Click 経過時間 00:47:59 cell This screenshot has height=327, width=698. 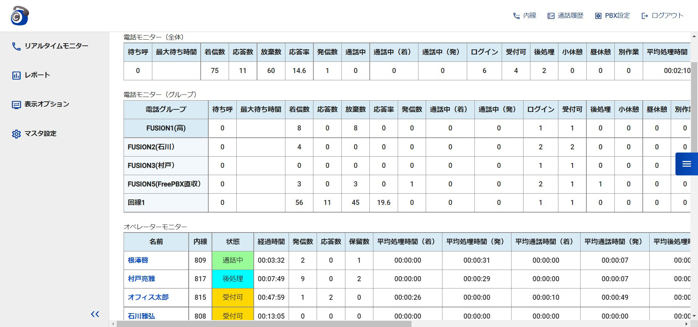coord(271,297)
